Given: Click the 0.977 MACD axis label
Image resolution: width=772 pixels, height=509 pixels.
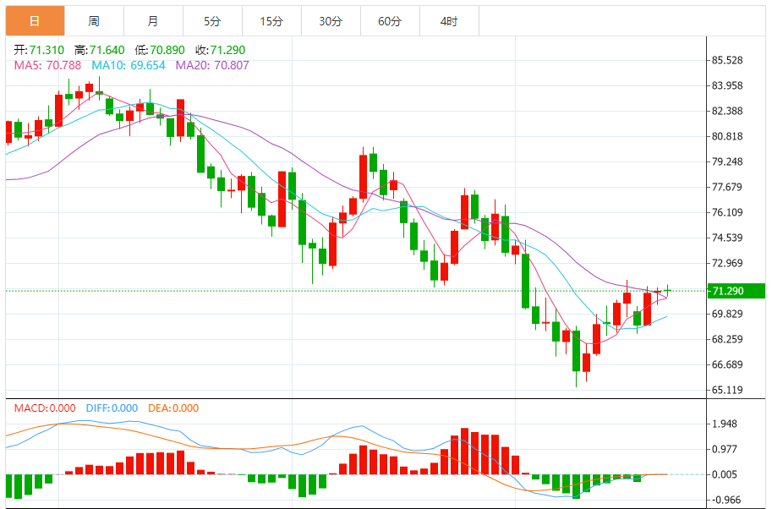Looking at the screenshot, I should coord(725,449).
